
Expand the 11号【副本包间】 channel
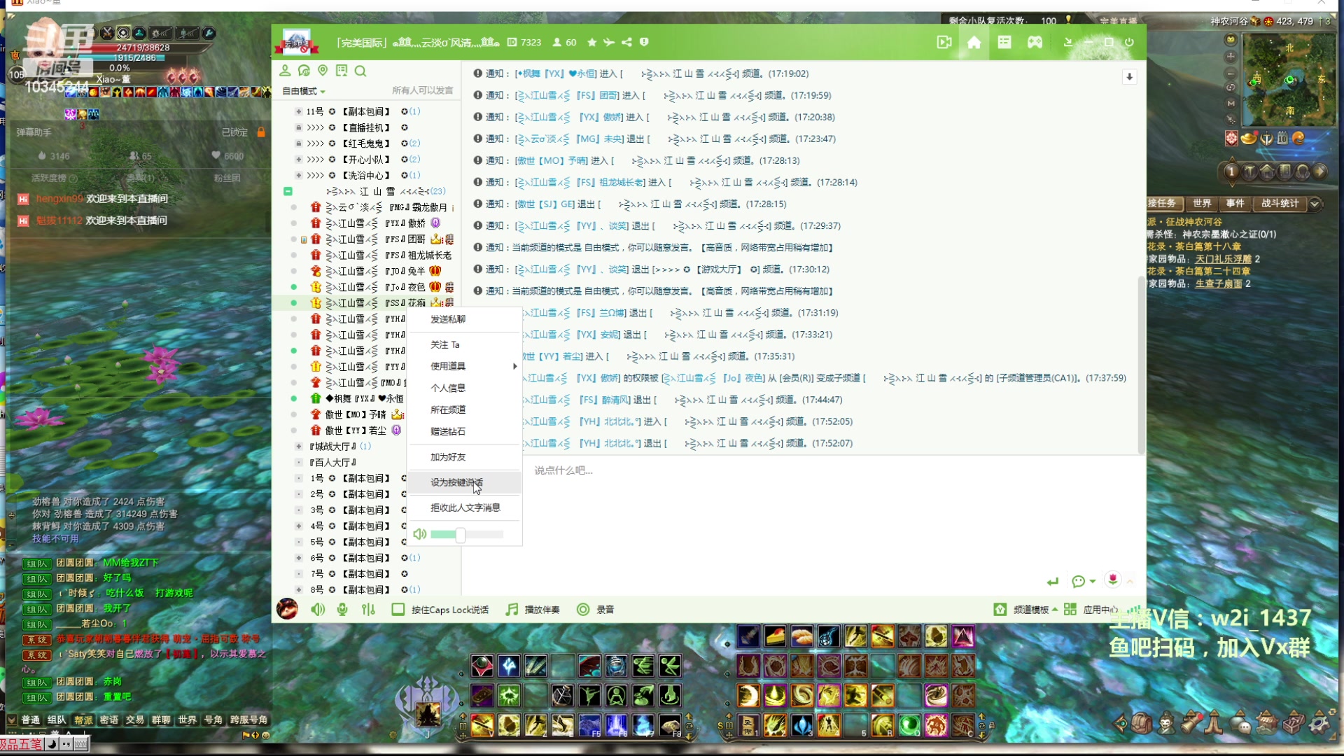[299, 112]
